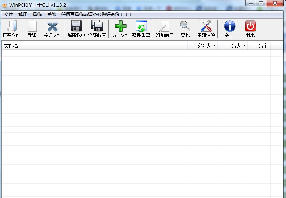The height and width of the screenshot is (198, 286).
Task: Open the 其他 menu
Action: [51, 14]
